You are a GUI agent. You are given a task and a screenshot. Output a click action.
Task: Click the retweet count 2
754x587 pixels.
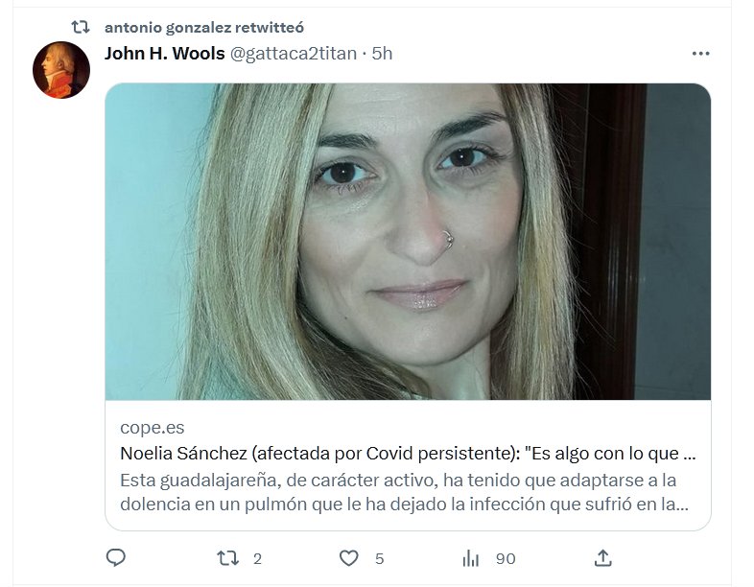point(257,558)
